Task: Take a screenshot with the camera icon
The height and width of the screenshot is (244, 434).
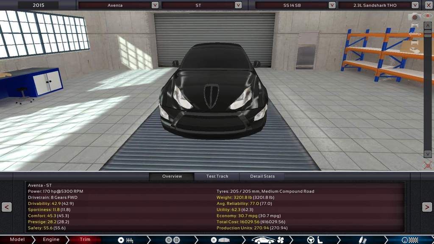Action: [415, 17]
